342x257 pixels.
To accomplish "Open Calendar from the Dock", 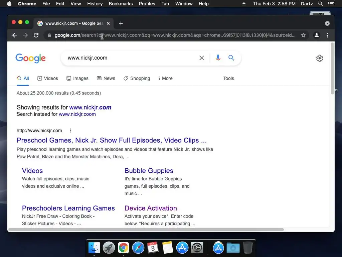I will tap(153, 248).
